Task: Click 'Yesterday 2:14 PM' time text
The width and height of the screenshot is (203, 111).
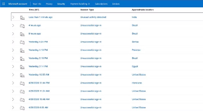Action: [38, 66]
